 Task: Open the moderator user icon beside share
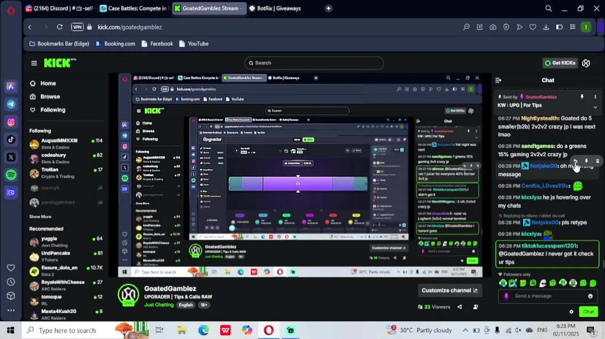pos(475,307)
